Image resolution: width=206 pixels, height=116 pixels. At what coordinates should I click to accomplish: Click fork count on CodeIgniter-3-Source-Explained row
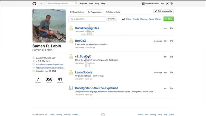click(x=172, y=88)
